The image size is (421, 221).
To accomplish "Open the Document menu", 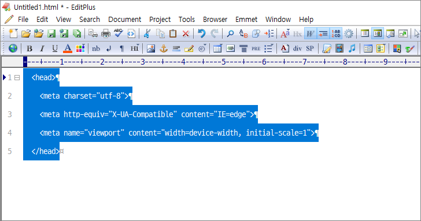I will click(x=124, y=20).
